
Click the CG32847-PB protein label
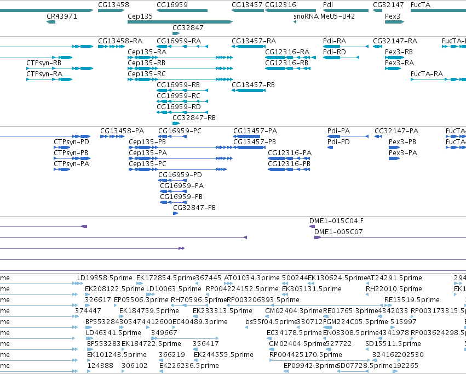(x=194, y=208)
